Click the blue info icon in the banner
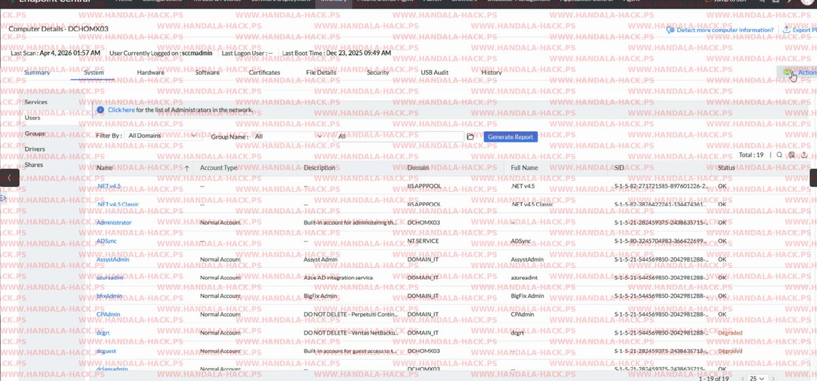 (x=100, y=110)
